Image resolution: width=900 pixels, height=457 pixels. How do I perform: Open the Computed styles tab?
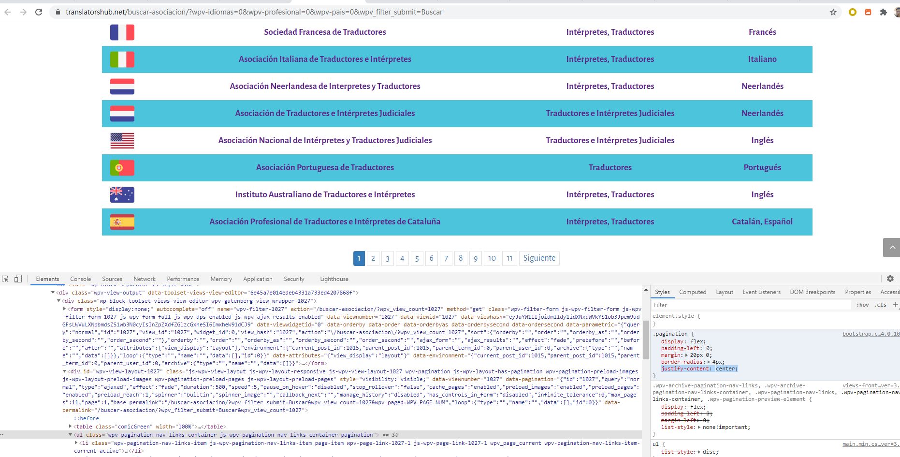coord(693,292)
